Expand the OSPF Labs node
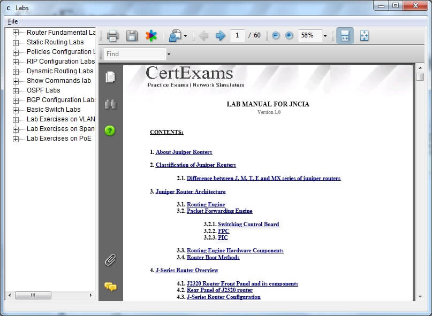The width and height of the screenshot is (432, 316). click(16, 91)
